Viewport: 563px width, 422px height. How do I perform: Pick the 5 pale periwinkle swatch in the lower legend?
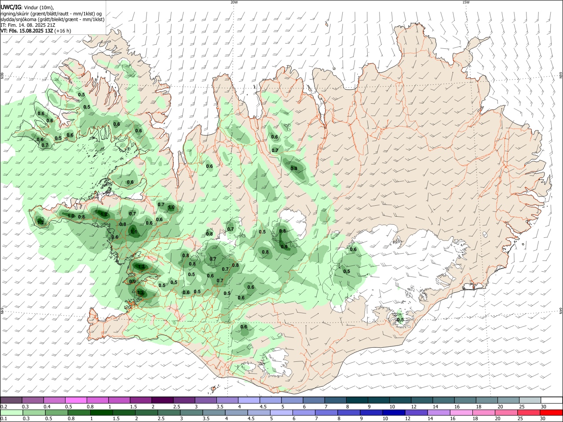pyautogui.click(x=281, y=412)
